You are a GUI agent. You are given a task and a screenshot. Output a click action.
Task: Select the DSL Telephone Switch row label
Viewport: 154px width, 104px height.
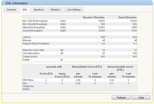click(x=28, y=86)
